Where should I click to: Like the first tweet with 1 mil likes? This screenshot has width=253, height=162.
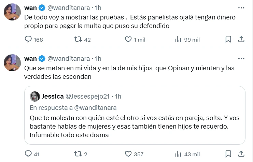click(128, 40)
